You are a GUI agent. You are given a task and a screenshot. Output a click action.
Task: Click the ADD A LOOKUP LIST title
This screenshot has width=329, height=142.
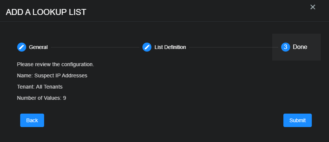(x=46, y=12)
